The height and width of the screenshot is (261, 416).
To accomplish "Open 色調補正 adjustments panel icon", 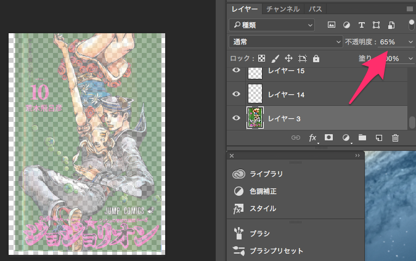I will (x=239, y=191).
